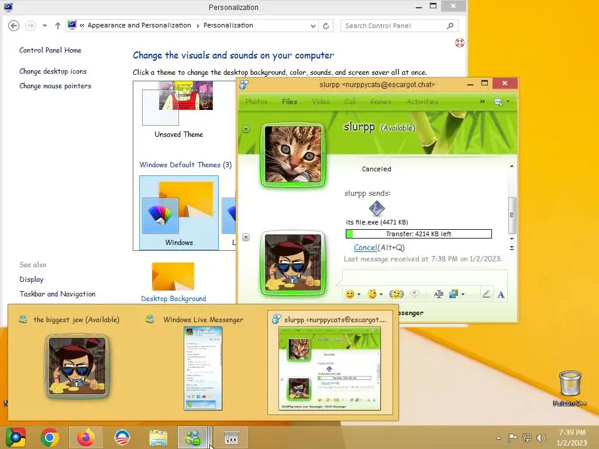Switch to Windows Live Messenger preview
Viewport: 599px width, 449px height.
[202, 362]
